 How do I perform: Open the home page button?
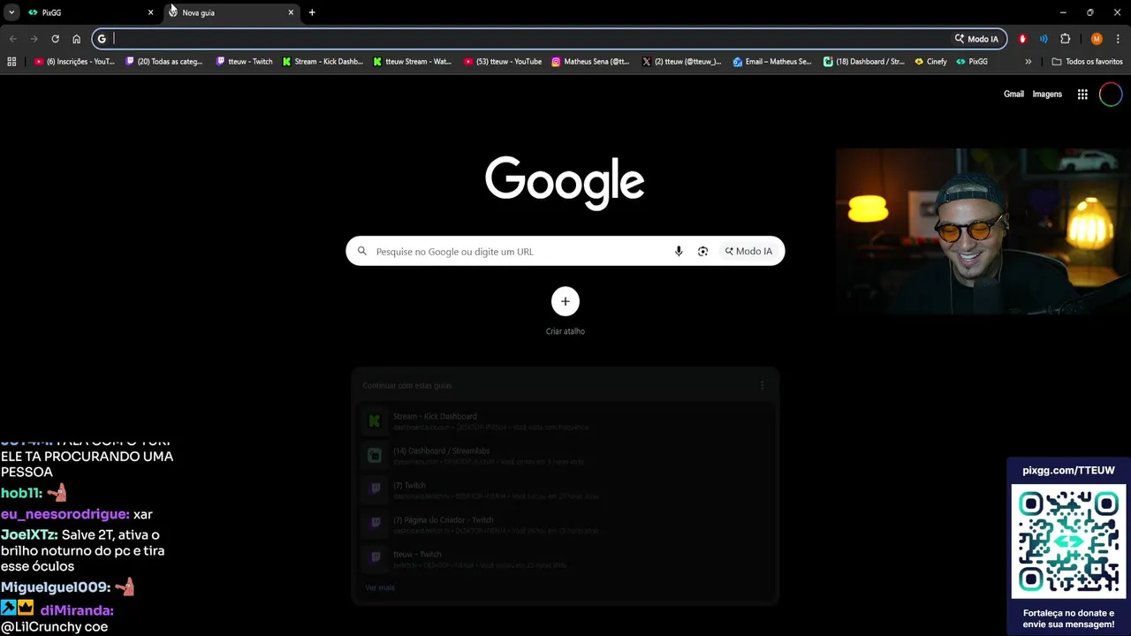76,39
